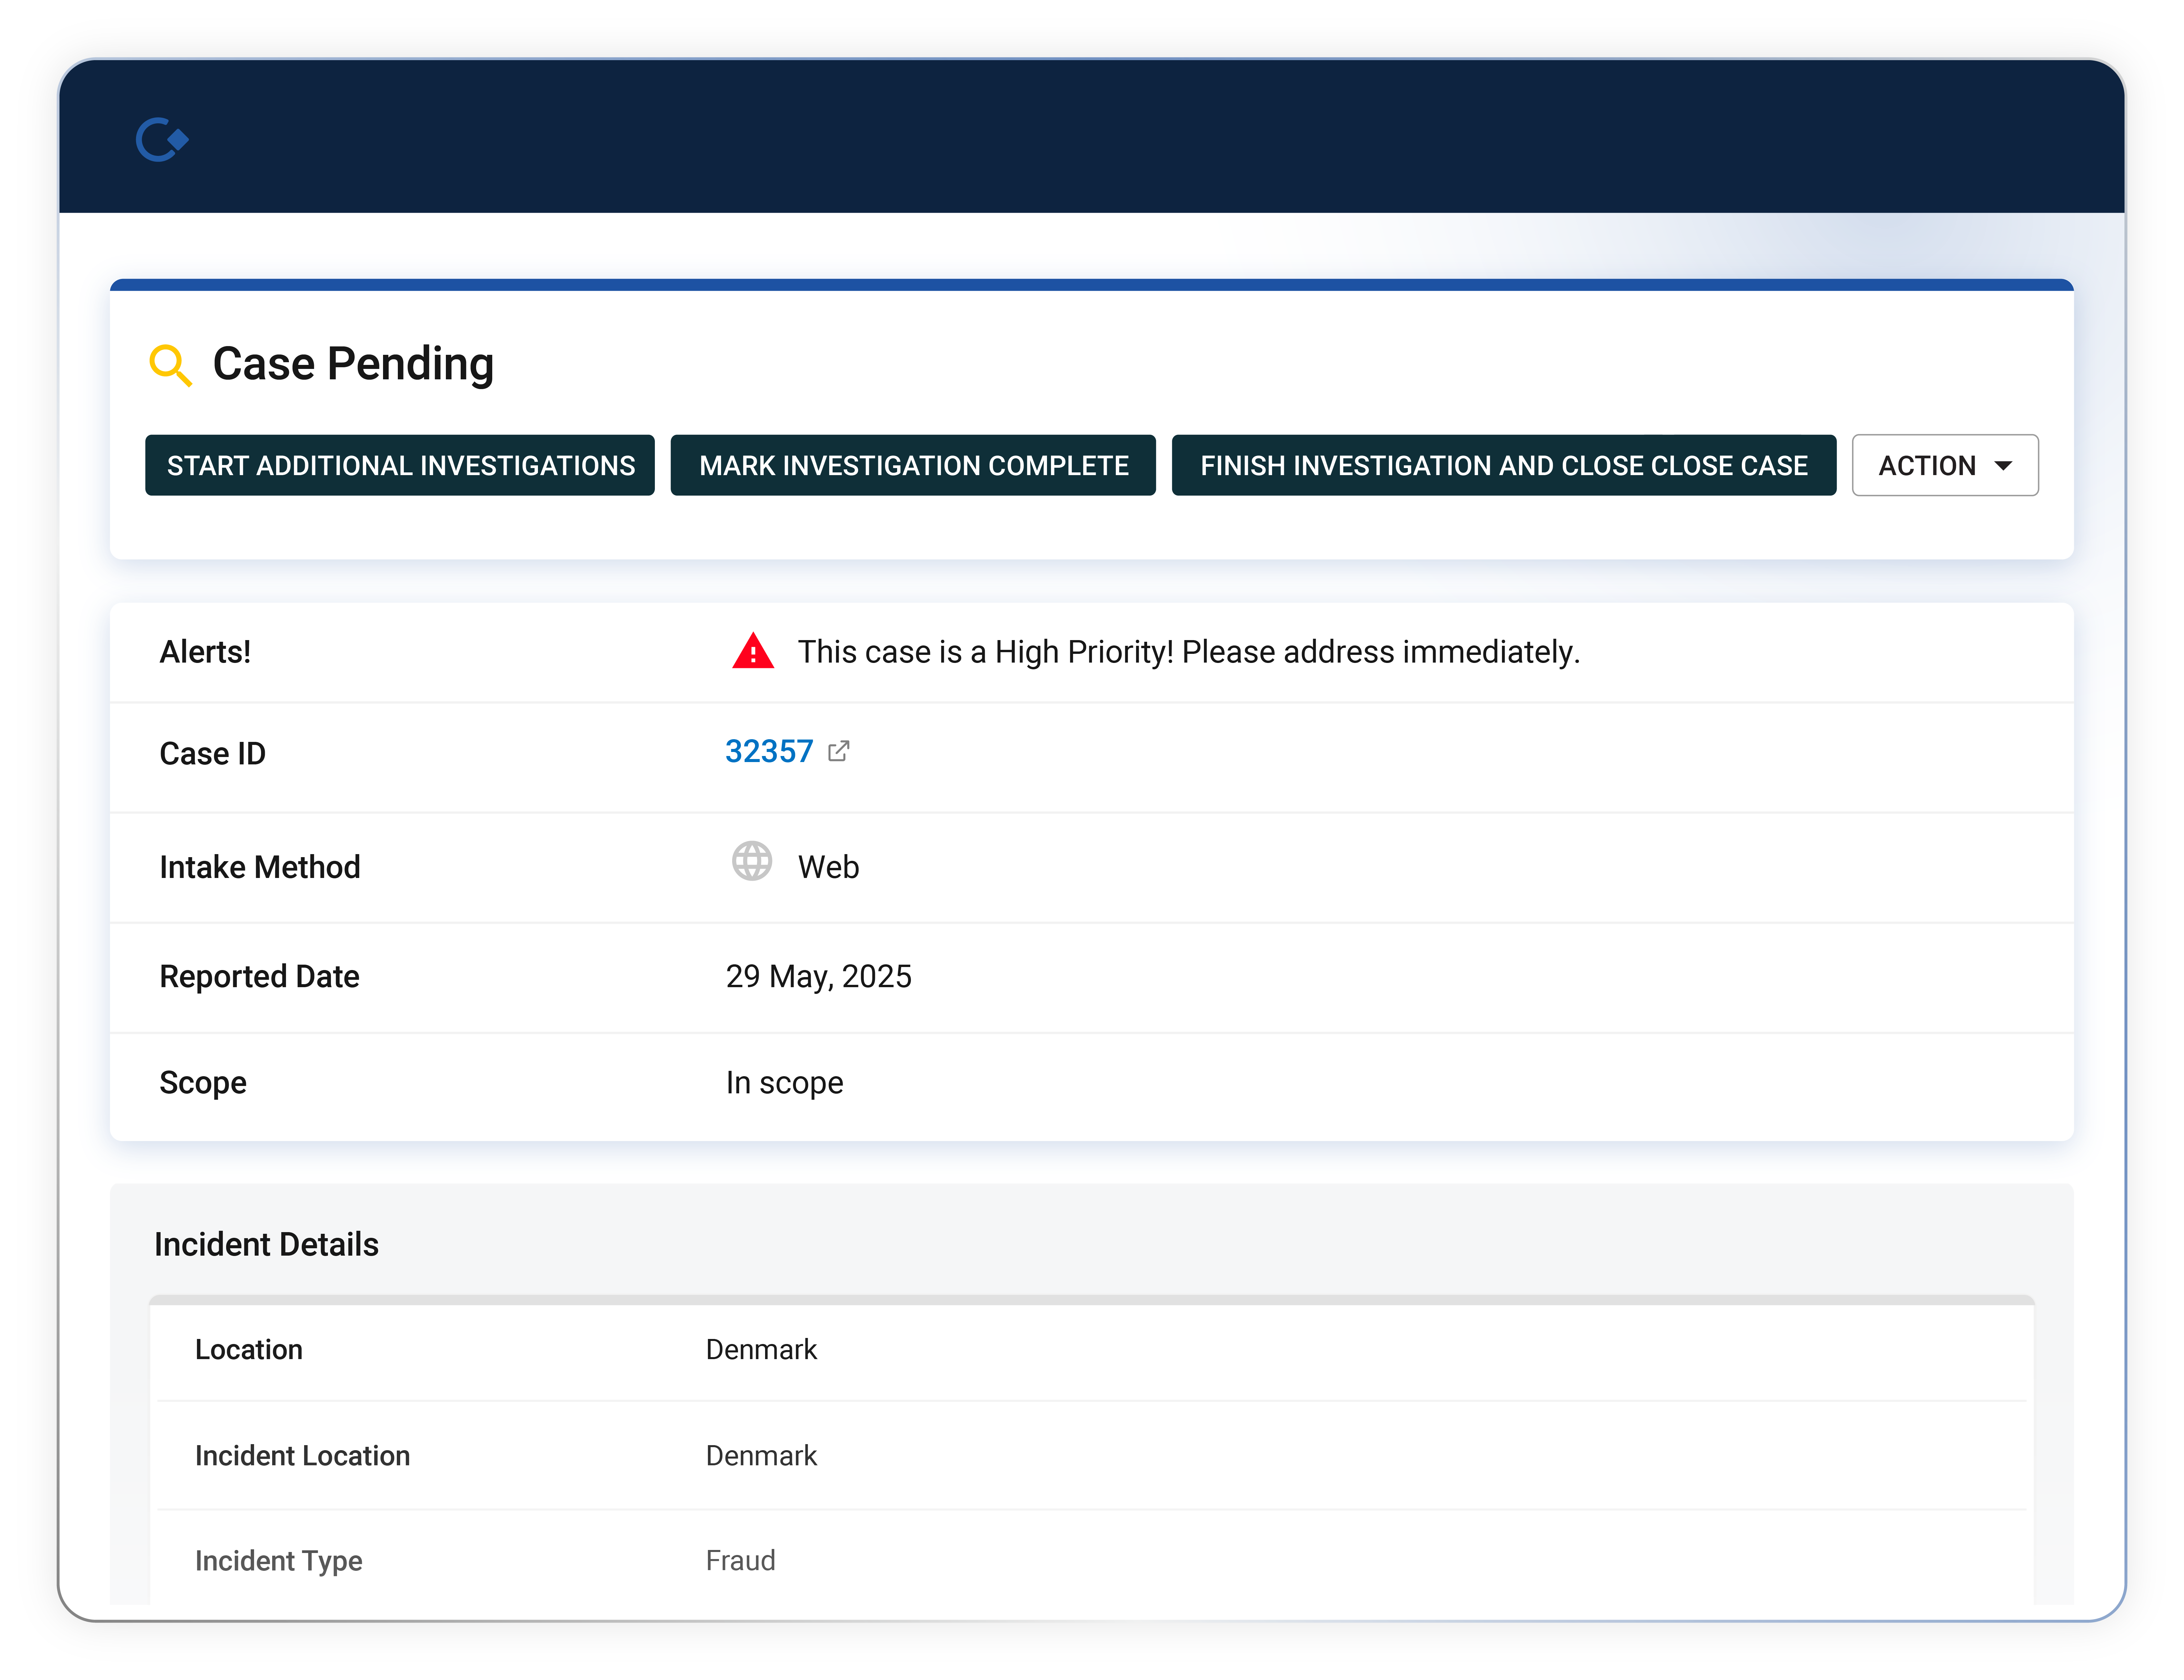Screen dimensions: 2184x1680
Task: Open case ID 32357 link
Action: pos(769,751)
